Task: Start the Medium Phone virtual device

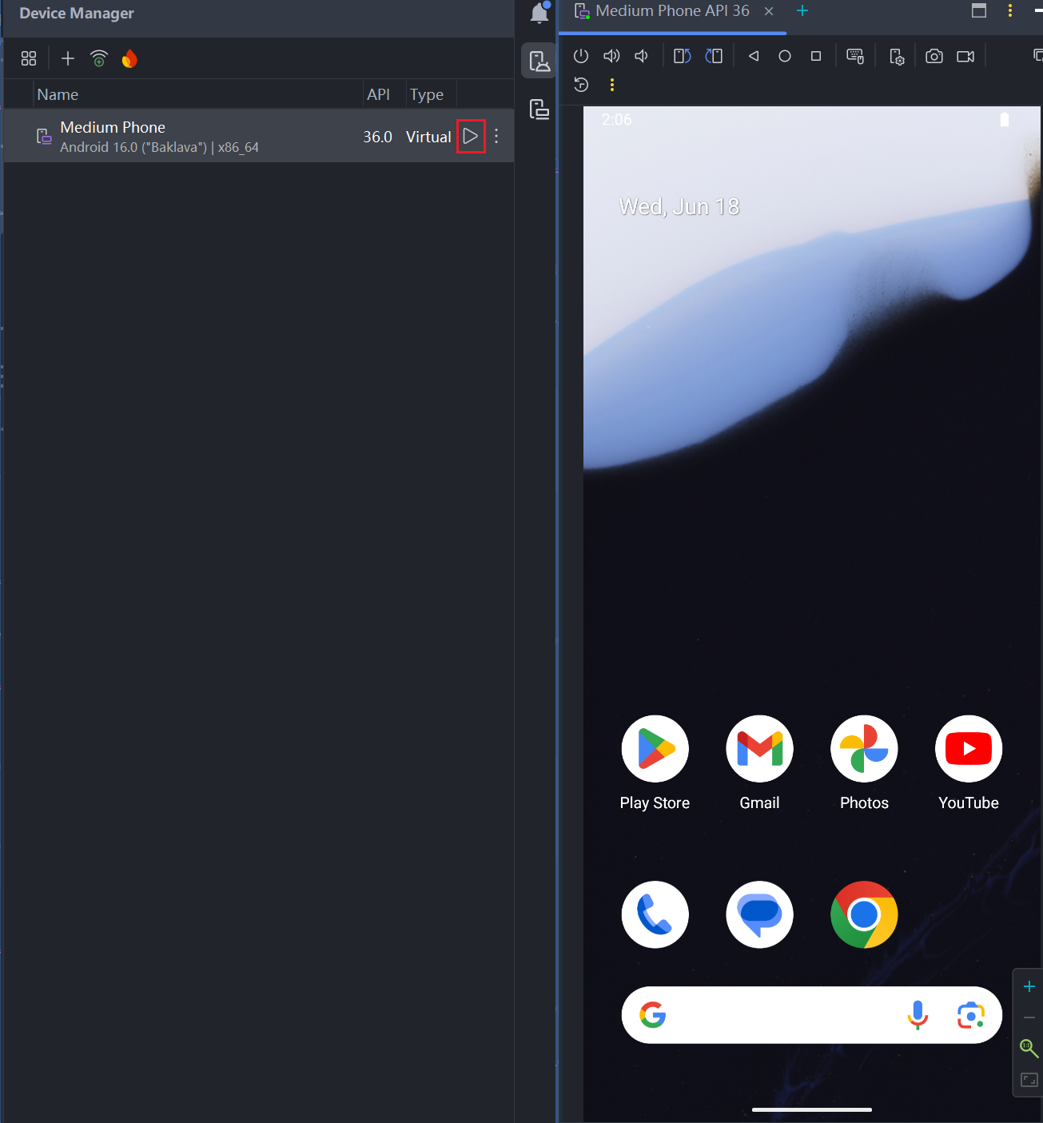Action: (471, 136)
